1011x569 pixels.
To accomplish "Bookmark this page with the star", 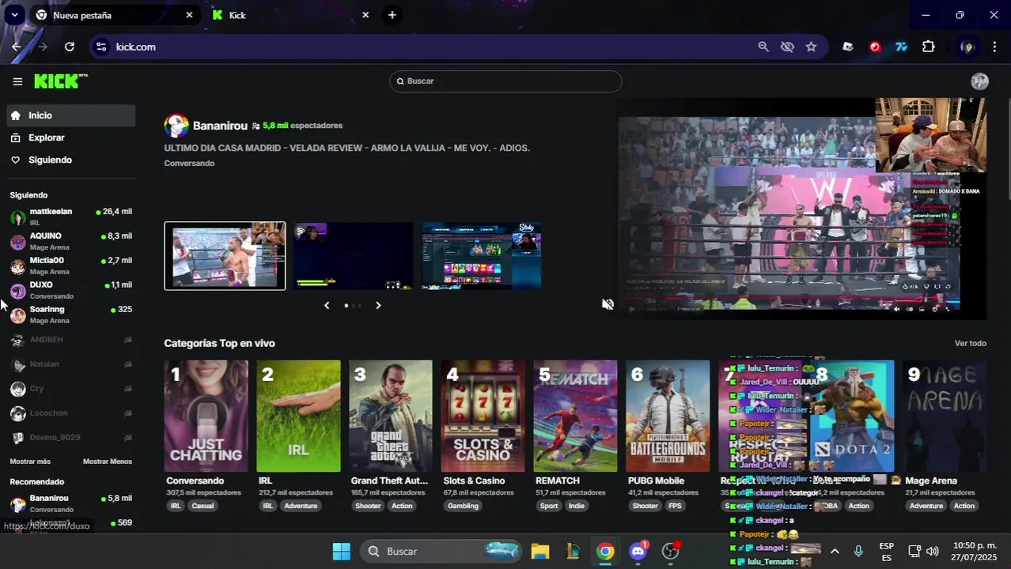I will pos(811,47).
